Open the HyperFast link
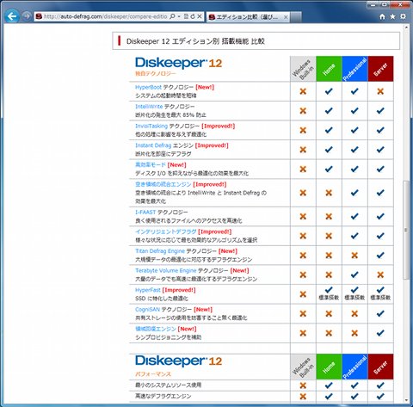The height and width of the screenshot is (407, 413). tap(148, 290)
